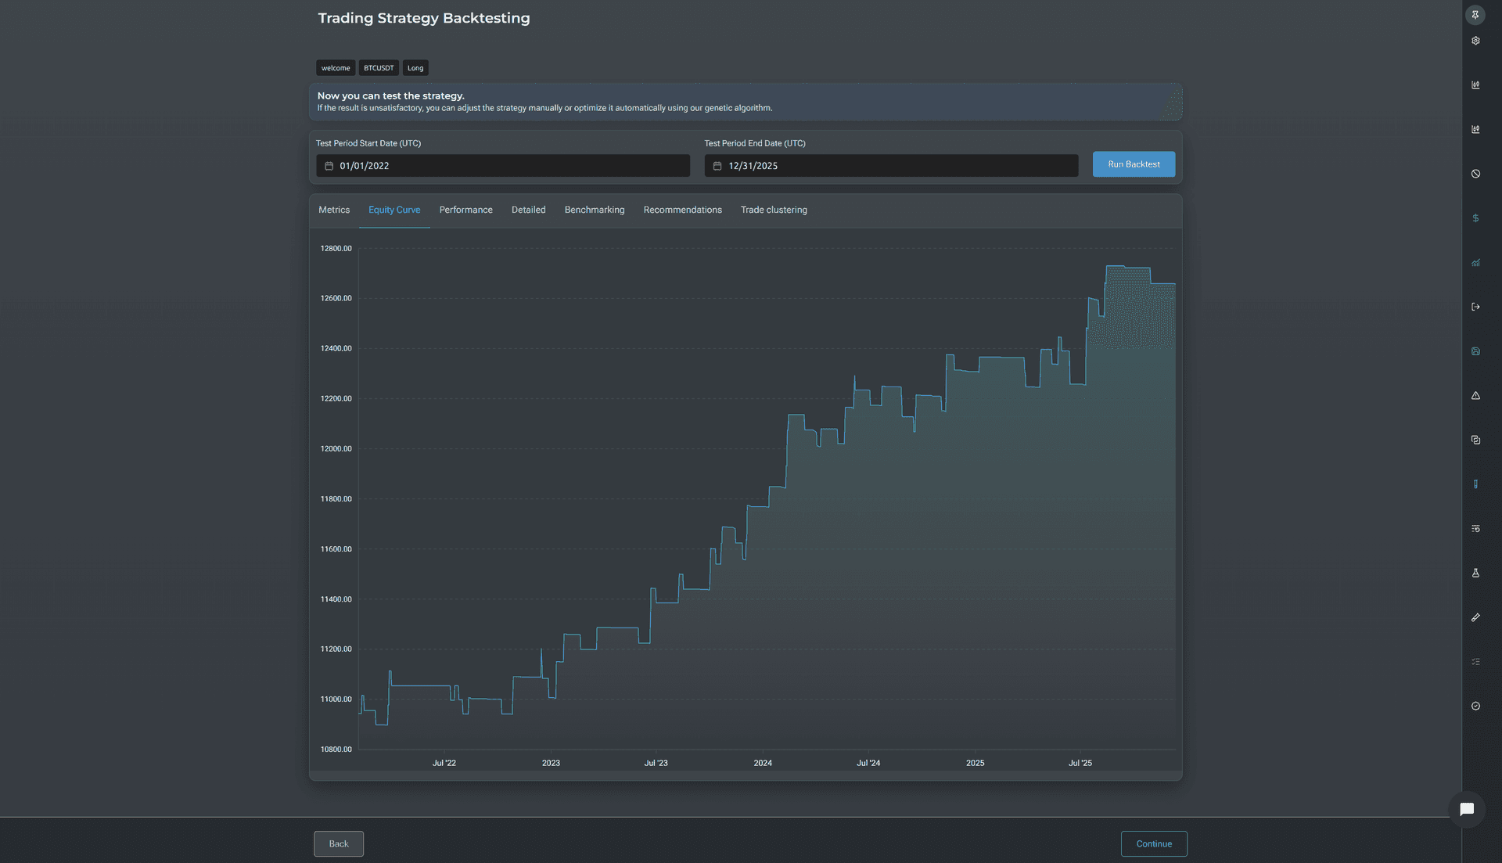Open the chat bubble widget
This screenshot has width=1502, height=863.
click(1467, 809)
